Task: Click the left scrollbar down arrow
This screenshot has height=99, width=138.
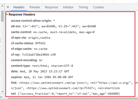Action: pos(2,92)
